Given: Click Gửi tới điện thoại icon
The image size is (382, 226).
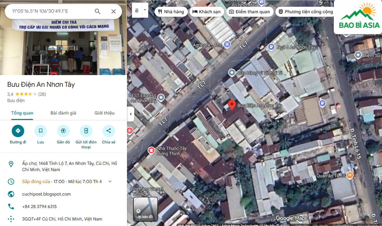Looking at the screenshot, I should click(86, 131).
